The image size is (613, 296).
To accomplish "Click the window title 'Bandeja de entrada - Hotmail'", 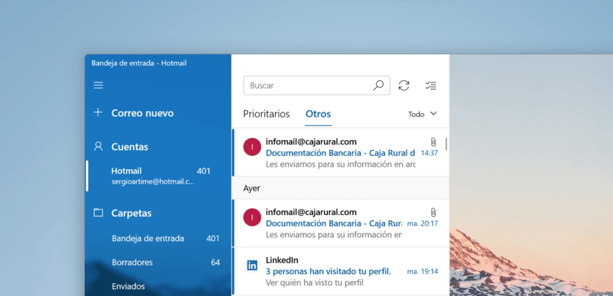I will pos(139,63).
